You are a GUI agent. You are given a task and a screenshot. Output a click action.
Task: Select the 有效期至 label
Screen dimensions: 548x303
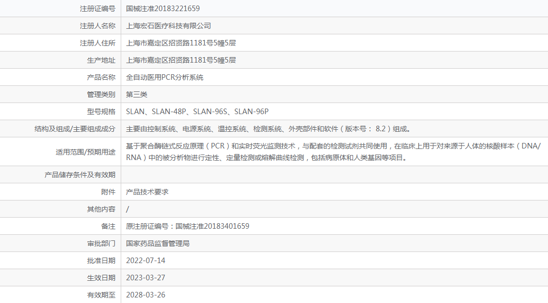coord(101,294)
